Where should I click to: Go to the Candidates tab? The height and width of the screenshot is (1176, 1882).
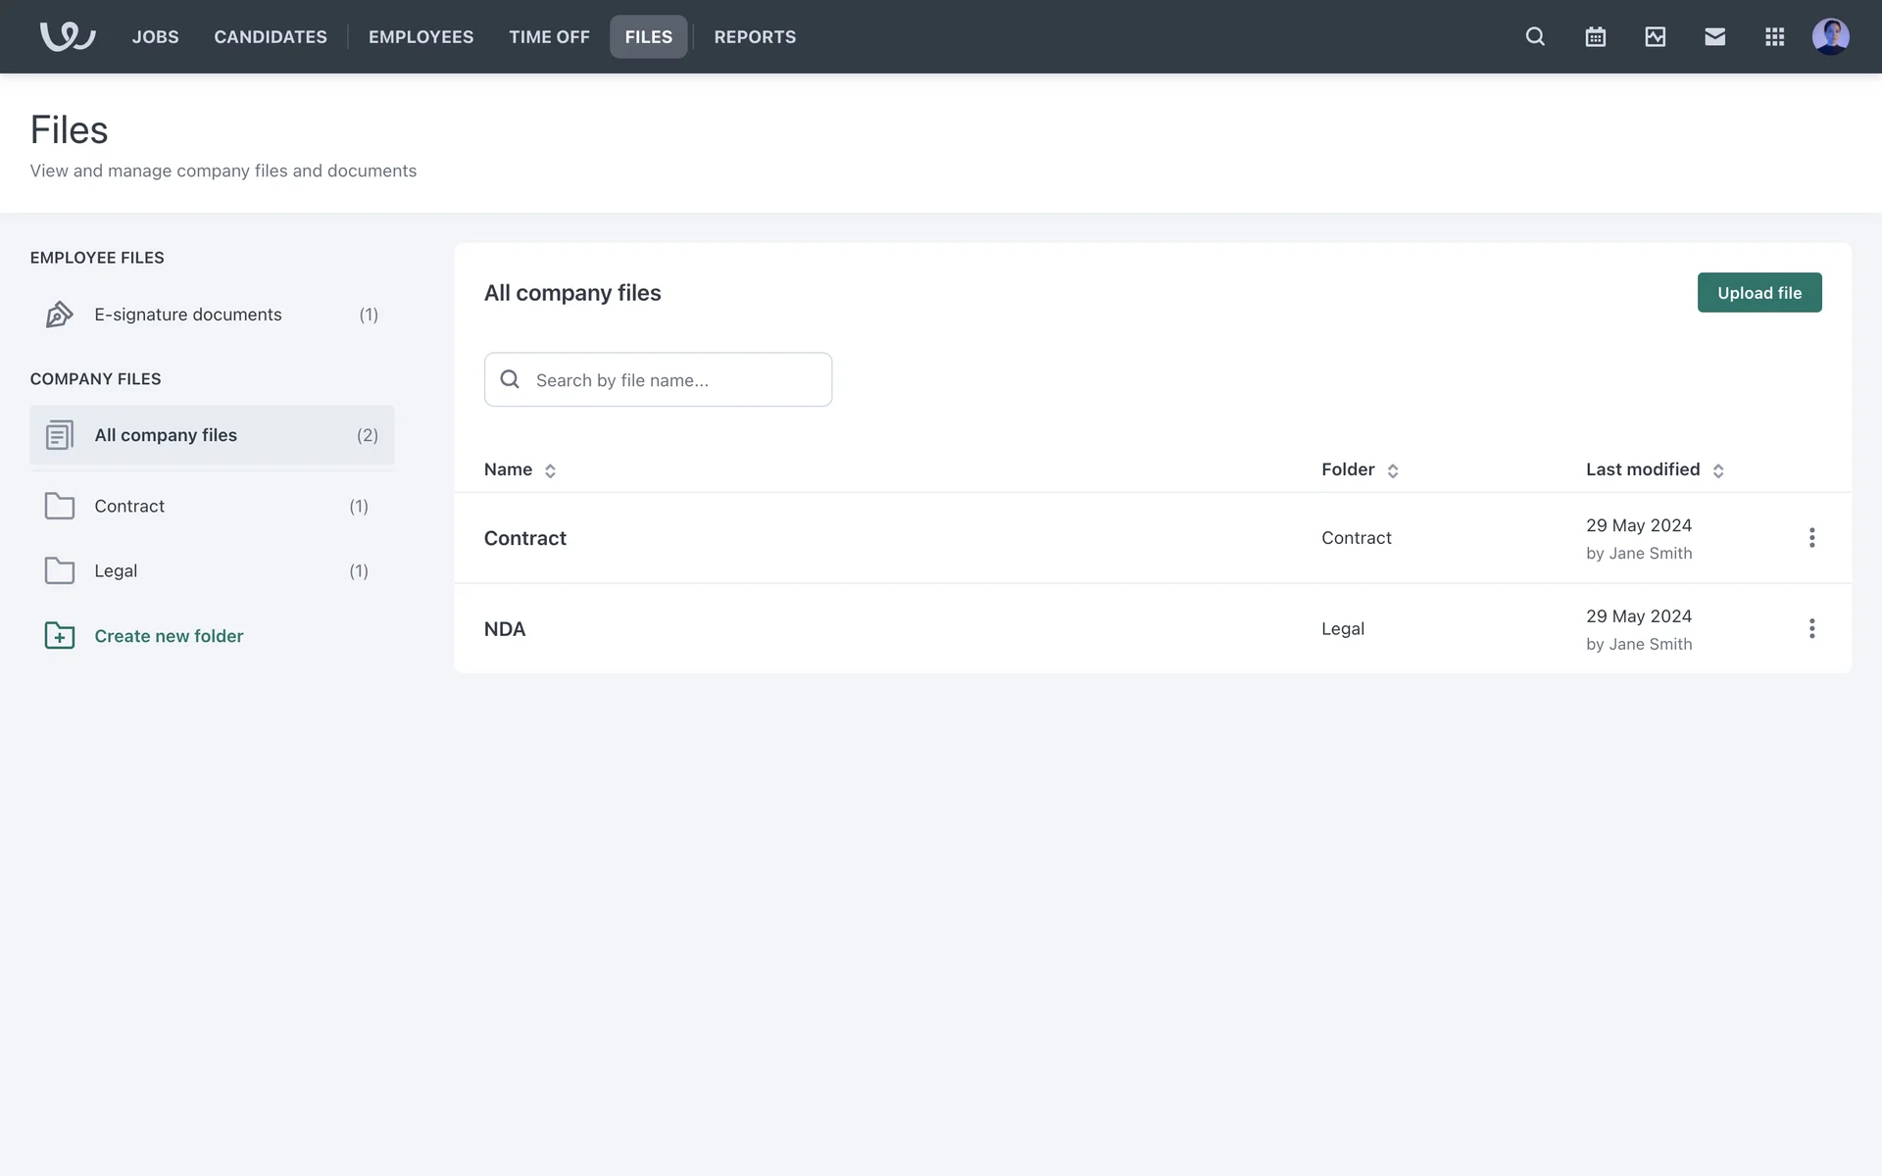[x=271, y=36]
